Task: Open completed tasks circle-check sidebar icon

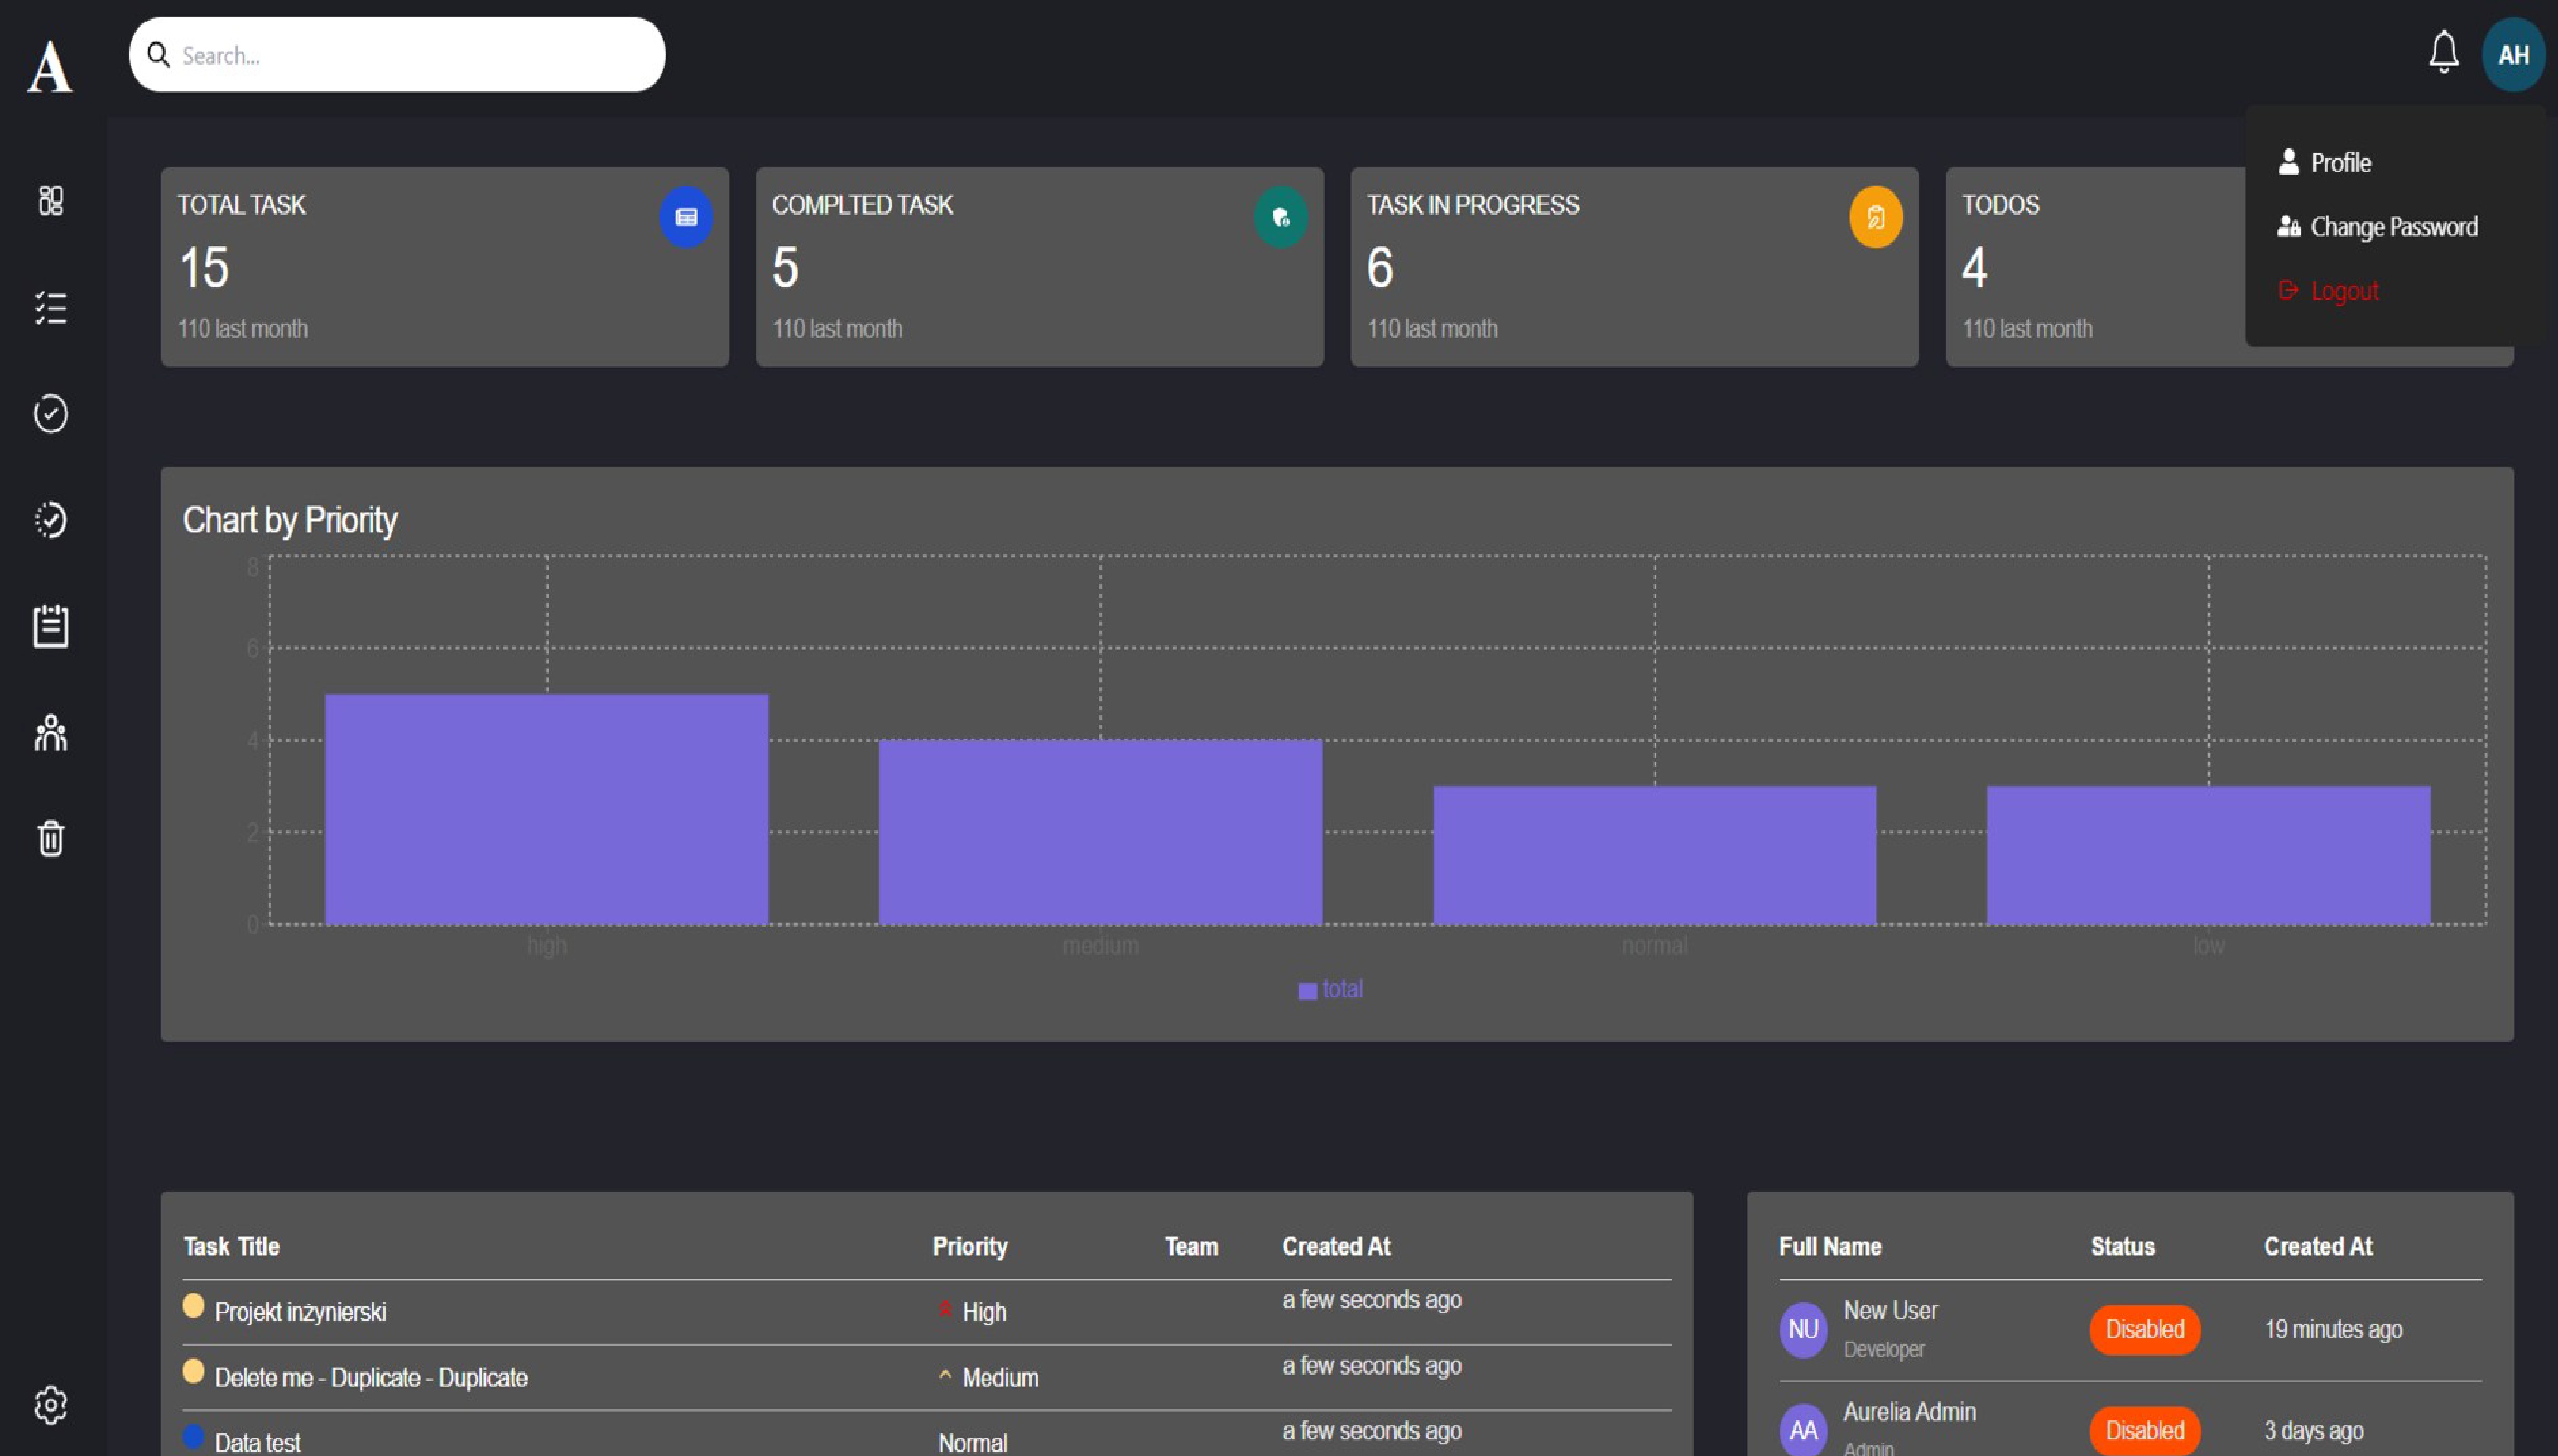Action: point(51,413)
